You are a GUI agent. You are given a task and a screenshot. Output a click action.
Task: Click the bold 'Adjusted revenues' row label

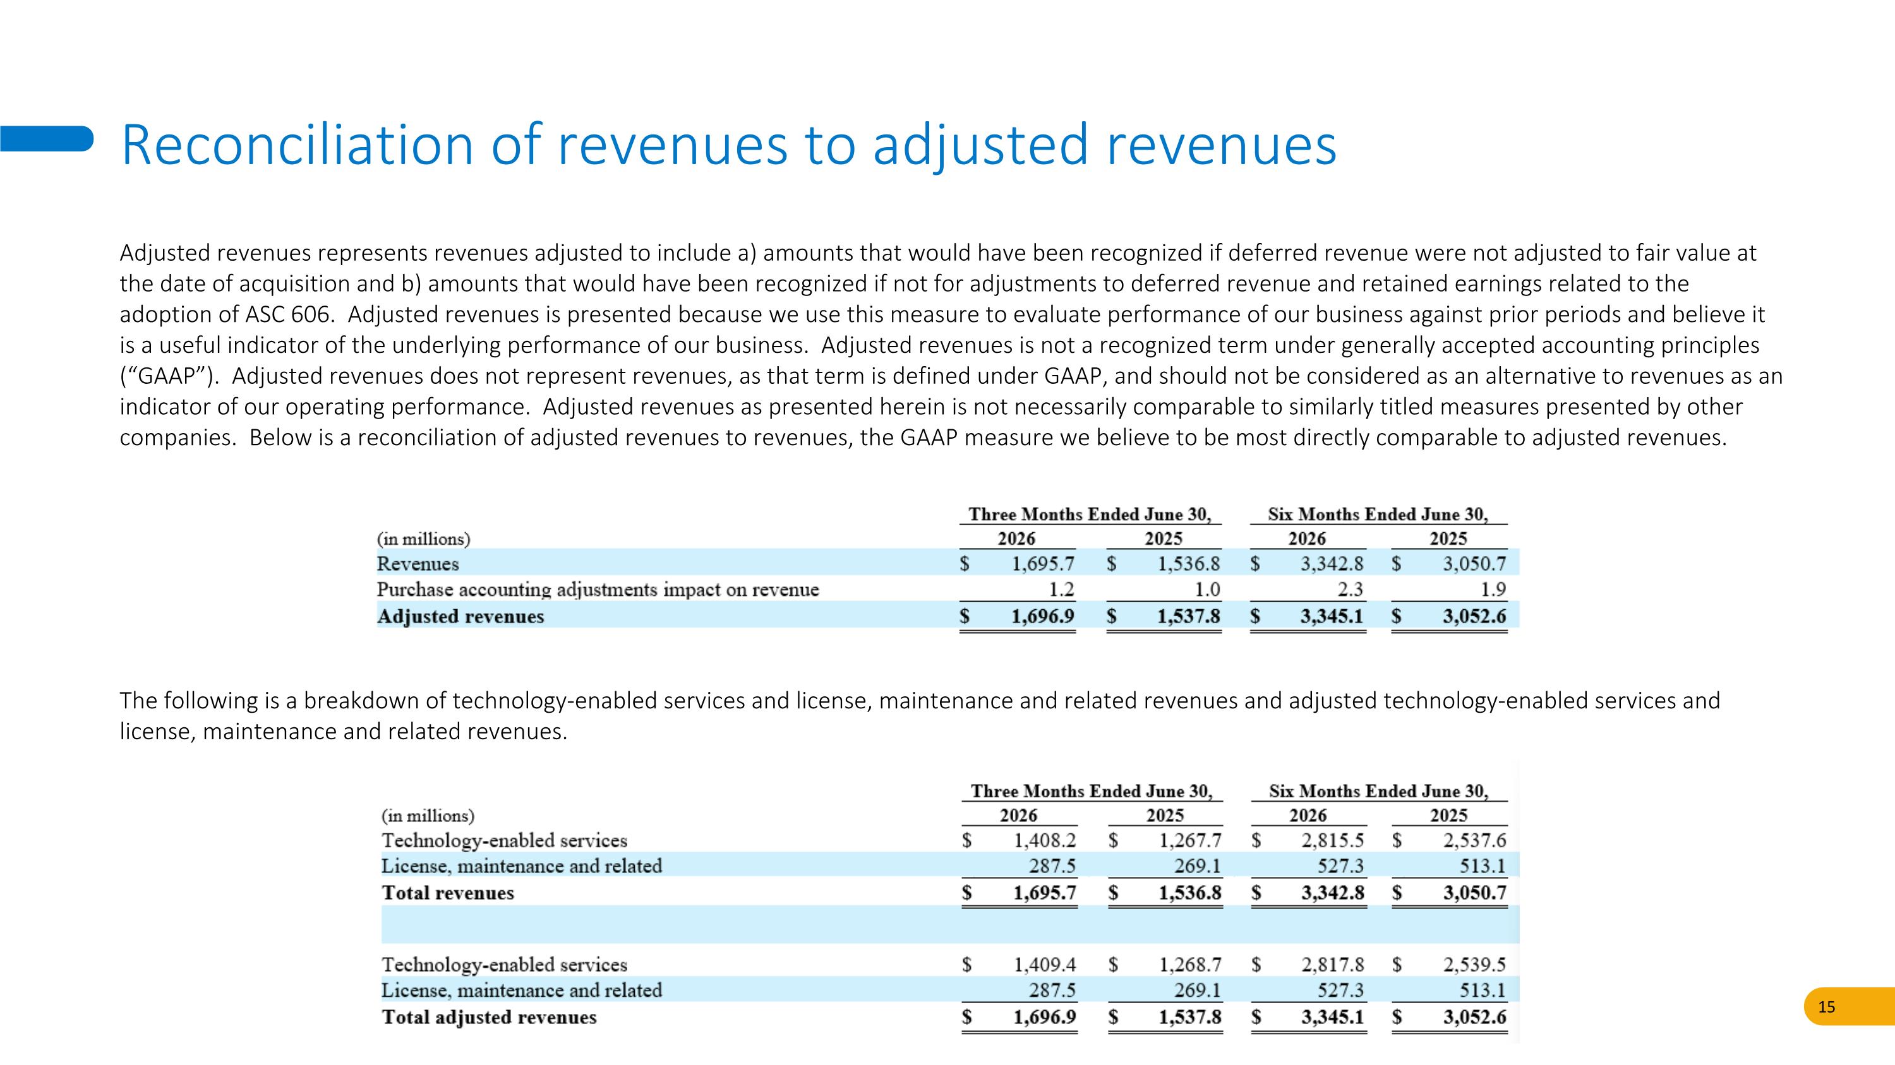[460, 617]
